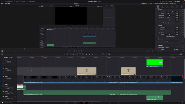Toggle timeline Snapping magnet icon
The height and width of the screenshot is (104, 185).
[x=87, y=54]
